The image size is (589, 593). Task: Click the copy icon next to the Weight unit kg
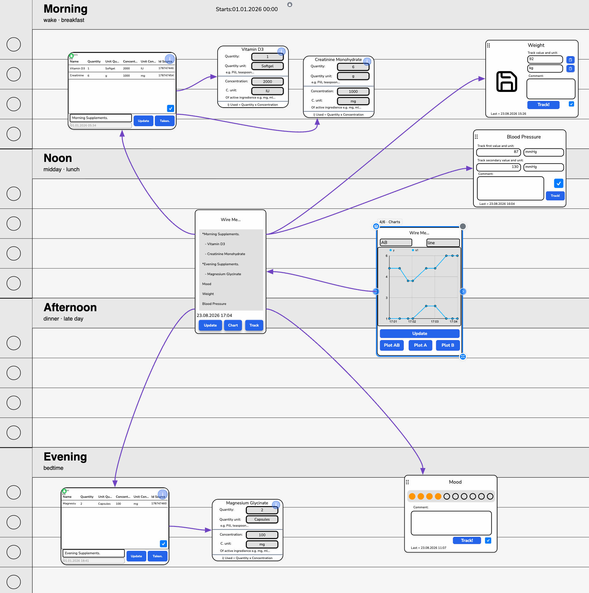pyautogui.click(x=570, y=68)
